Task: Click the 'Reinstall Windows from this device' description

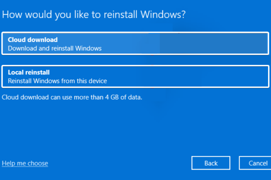Action: (x=57, y=81)
